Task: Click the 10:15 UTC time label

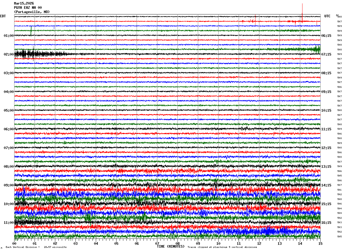Action: (326, 110)
